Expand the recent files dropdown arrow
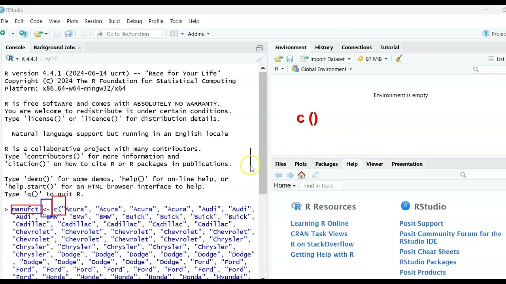 (x=46, y=34)
